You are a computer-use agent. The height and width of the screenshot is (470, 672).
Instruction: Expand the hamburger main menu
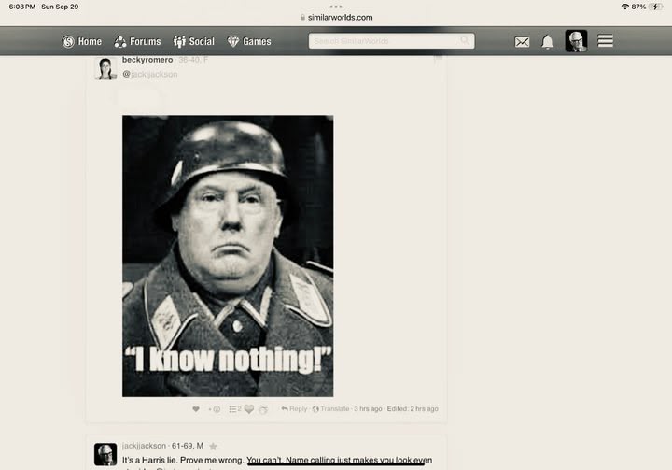coord(605,41)
